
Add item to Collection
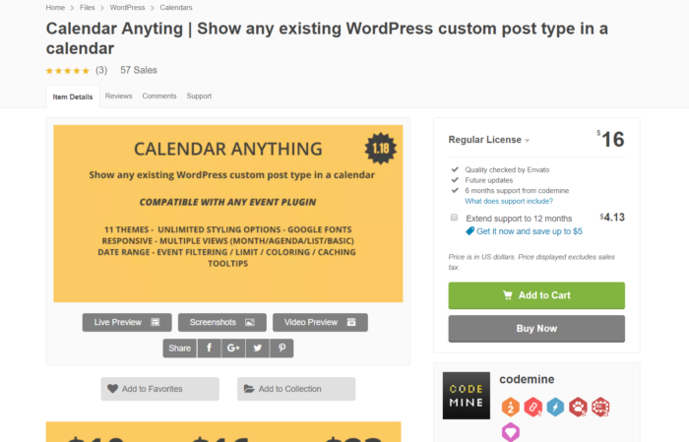click(296, 389)
